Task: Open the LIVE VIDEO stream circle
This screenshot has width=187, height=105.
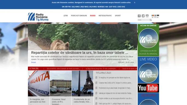Action: click(148, 73)
